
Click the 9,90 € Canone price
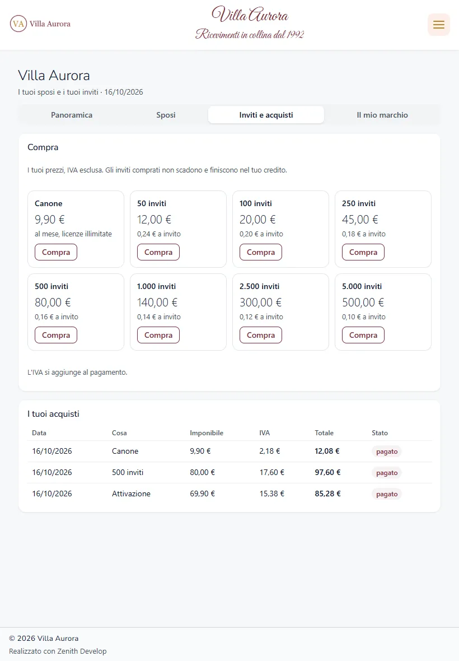50,220
